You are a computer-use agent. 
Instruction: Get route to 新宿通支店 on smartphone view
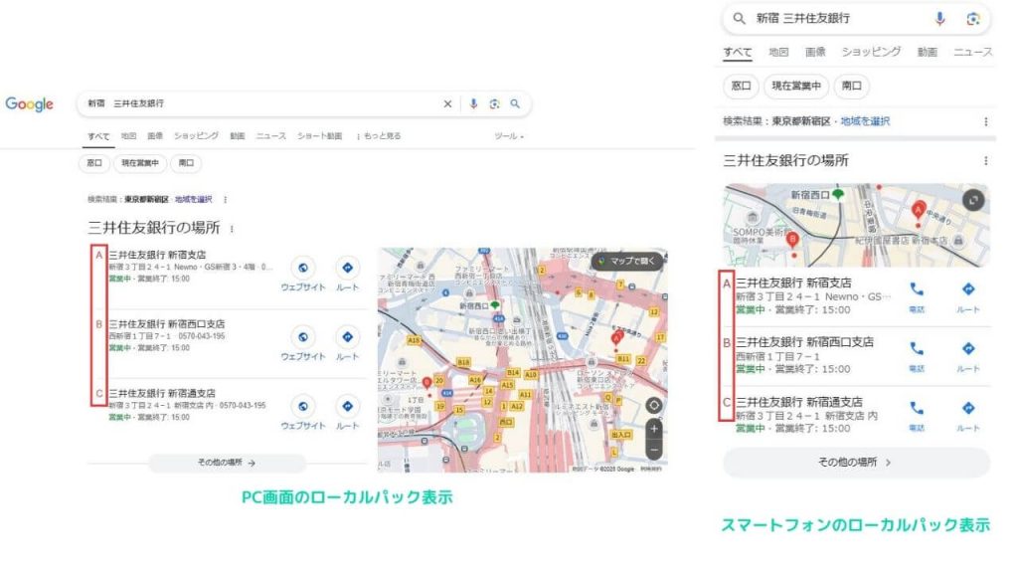[968, 416]
